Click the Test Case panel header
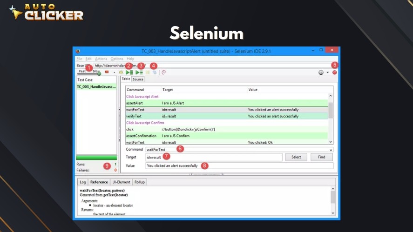The image size is (413, 232). pyautogui.click(x=85, y=80)
